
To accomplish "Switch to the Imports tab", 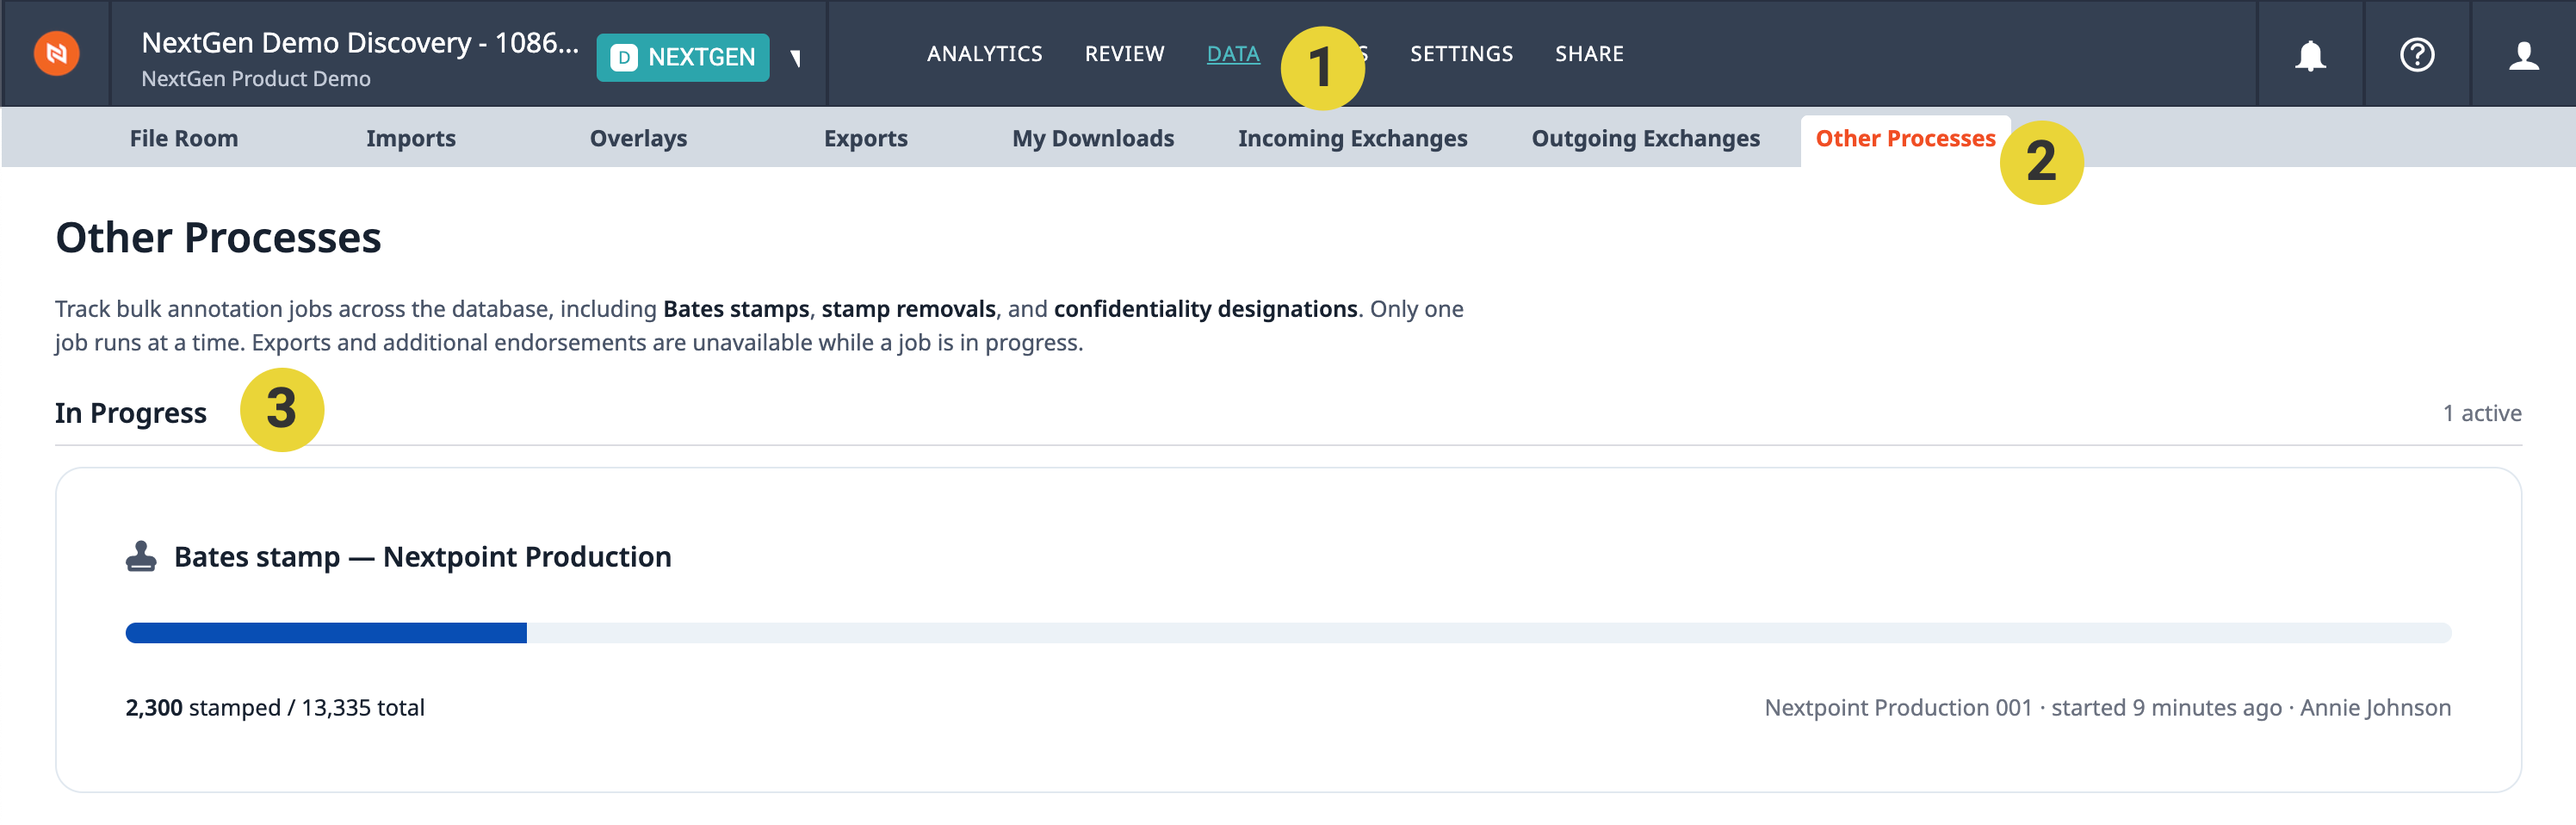I will click(411, 139).
